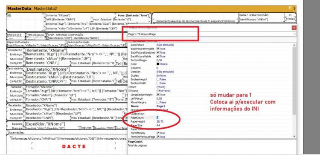Click the scroll down arrow in inspector

(294, 136)
